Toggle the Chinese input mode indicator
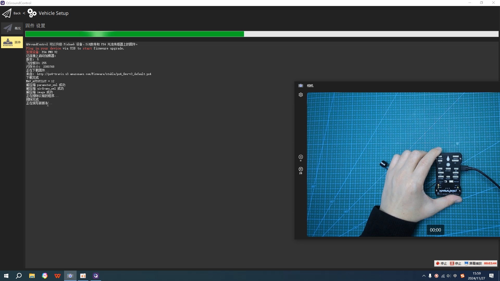500x281 pixels. click(x=455, y=276)
